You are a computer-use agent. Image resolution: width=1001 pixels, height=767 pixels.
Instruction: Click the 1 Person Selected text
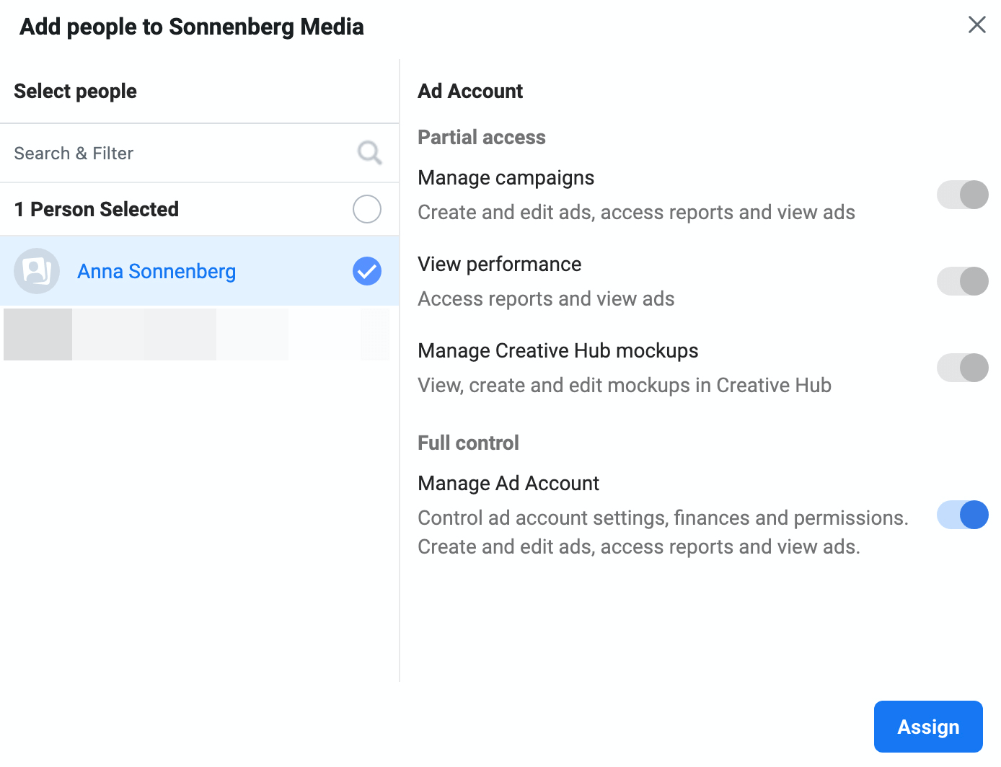click(x=97, y=209)
